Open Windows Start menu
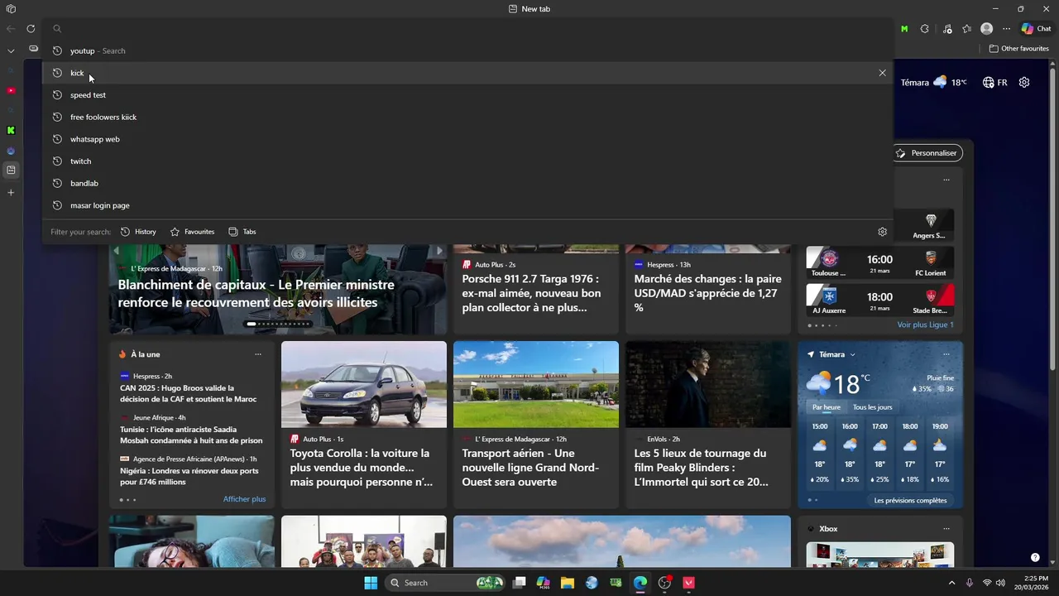 pyautogui.click(x=371, y=583)
